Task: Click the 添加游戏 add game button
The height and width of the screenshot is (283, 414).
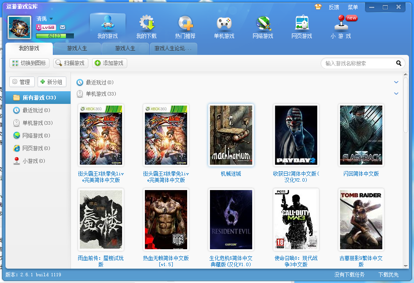Action: 109,63
